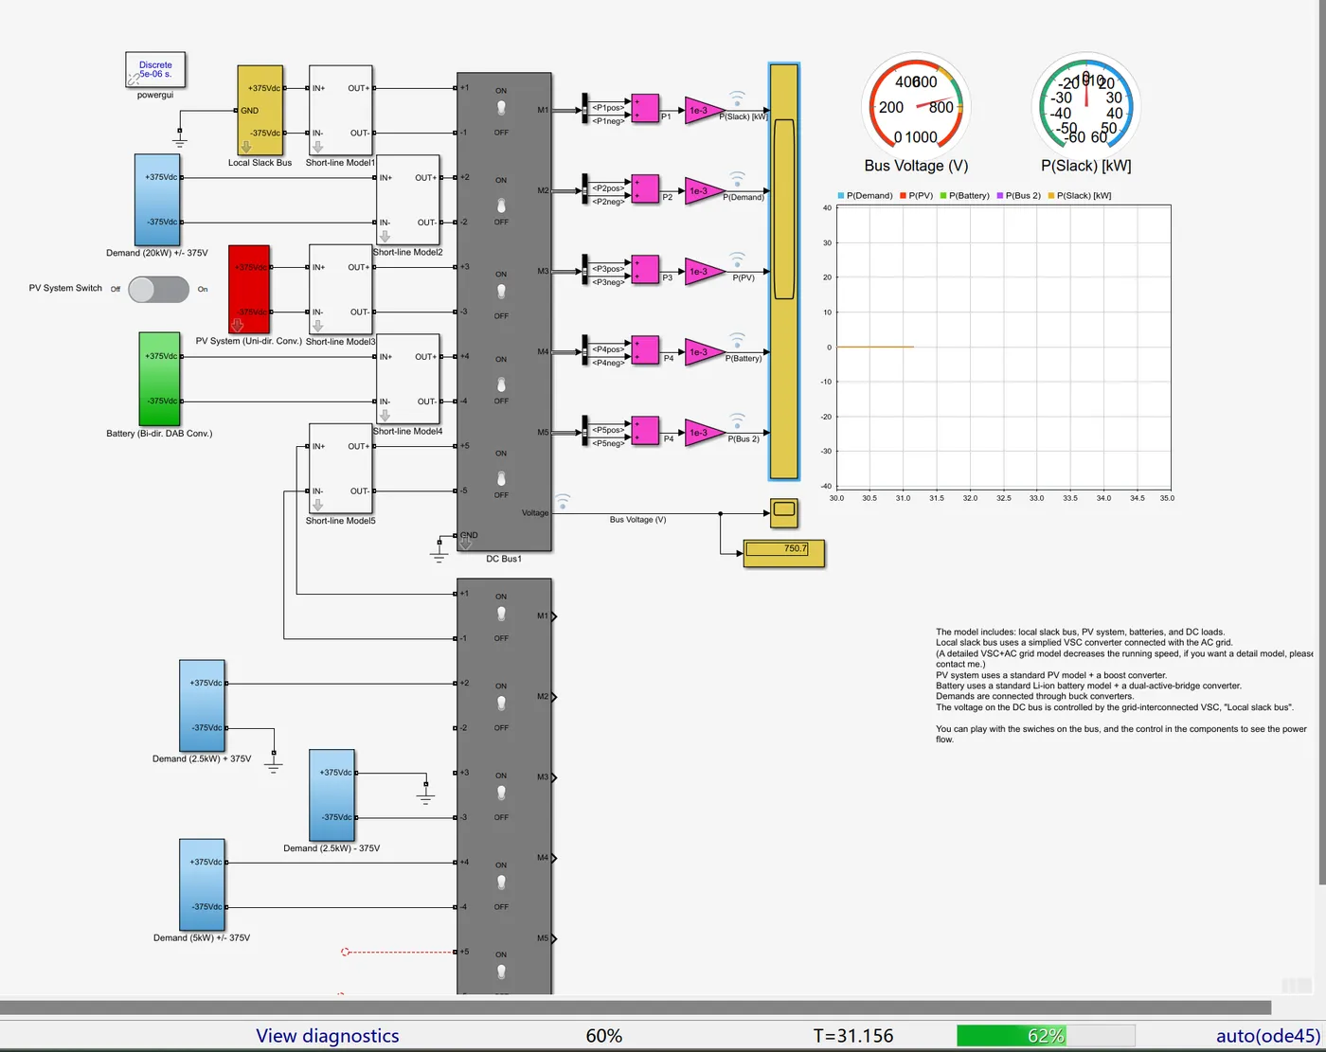Toggle lower DC bus switch for port 4
This screenshot has width=1326, height=1052.
(x=501, y=883)
